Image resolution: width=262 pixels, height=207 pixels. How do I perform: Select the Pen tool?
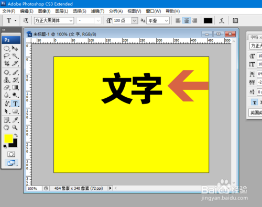point(7,103)
